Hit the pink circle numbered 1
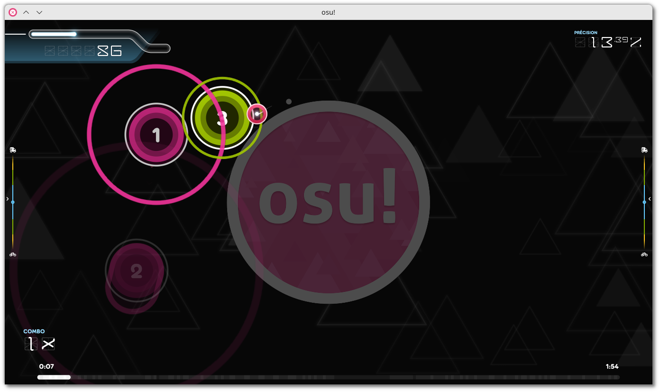This screenshot has width=660, height=392. pos(156,135)
